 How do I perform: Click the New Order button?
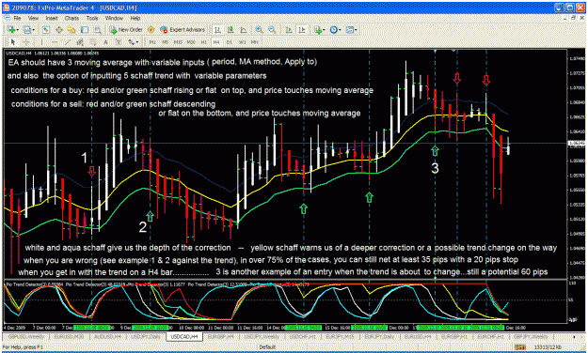click(x=126, y=29)
